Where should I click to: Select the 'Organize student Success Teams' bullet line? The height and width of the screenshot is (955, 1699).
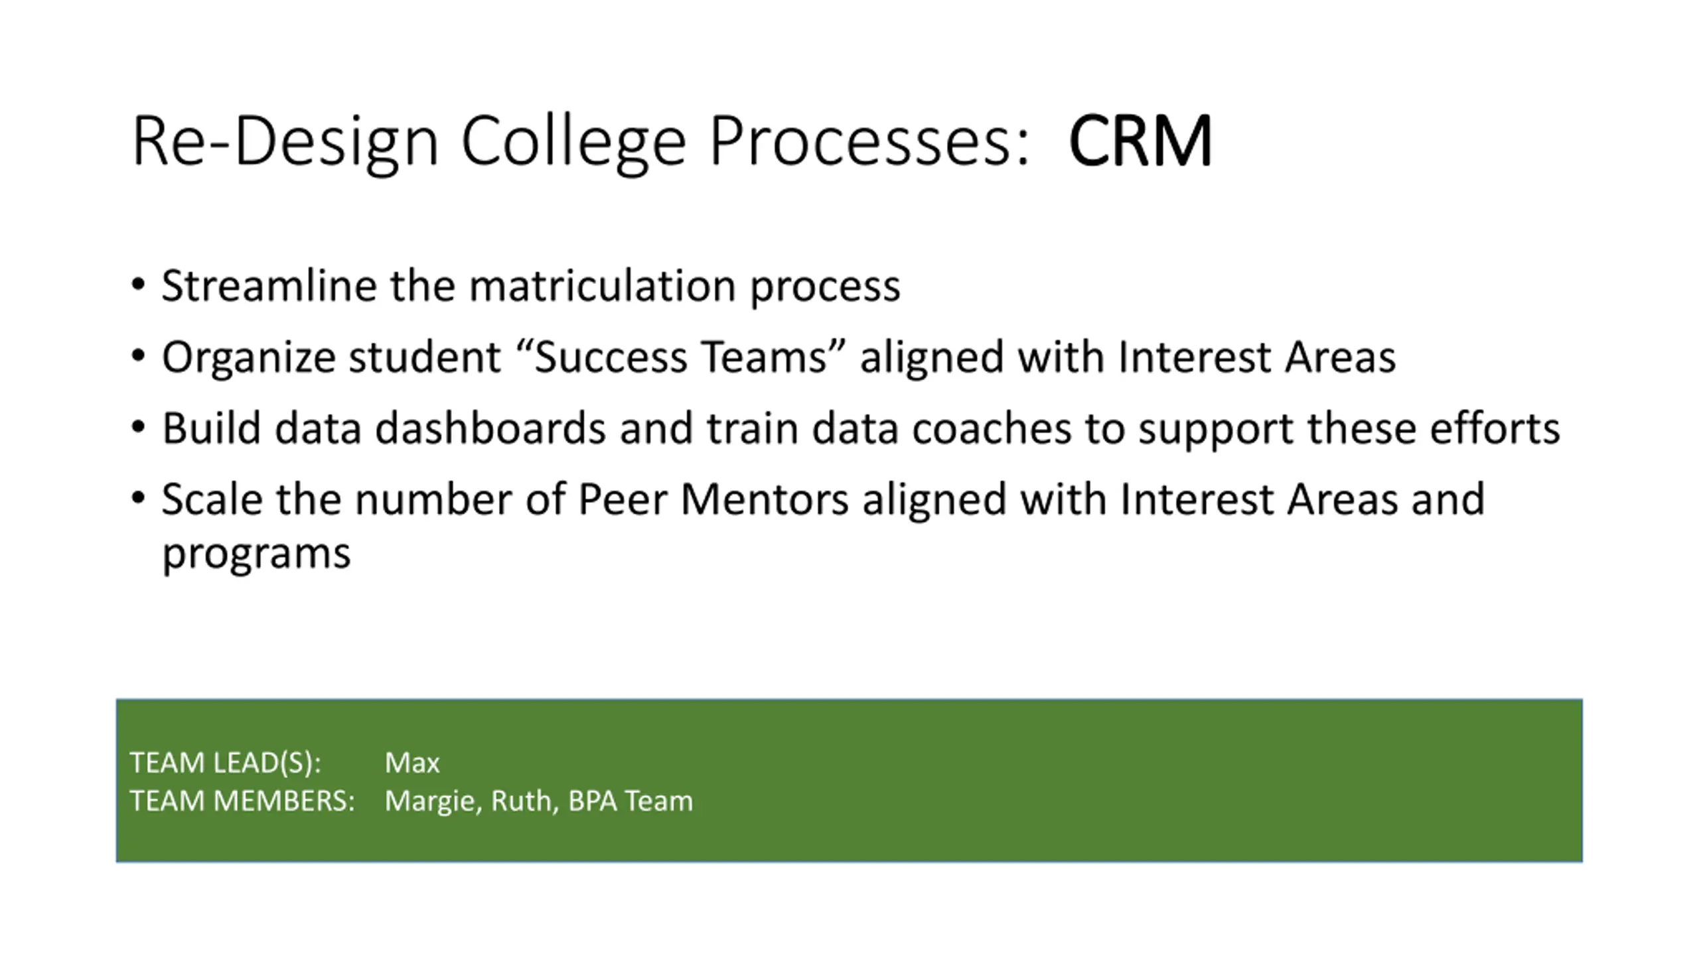pos(778,357)
